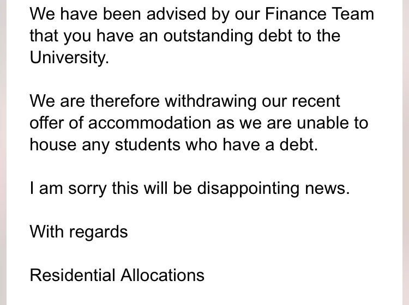
Task: Click the word 'recent' before 'offer'
Action: point(316,101)
